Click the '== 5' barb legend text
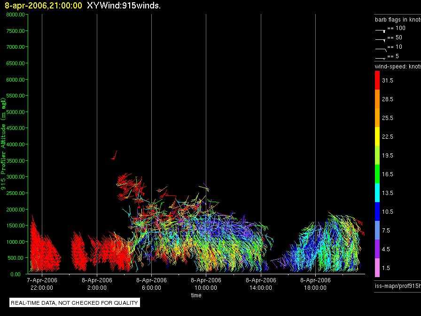 [393, 56]
